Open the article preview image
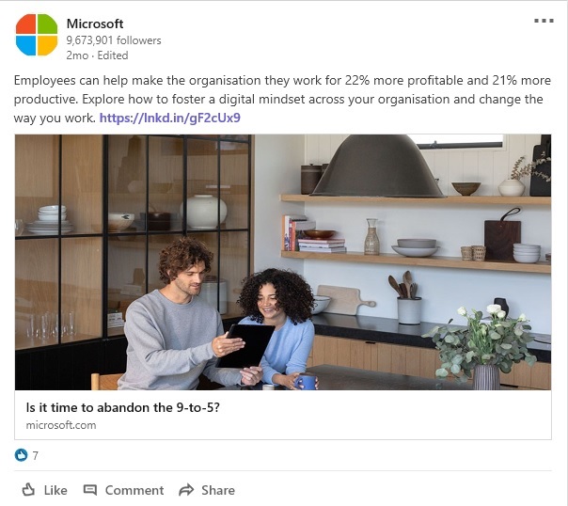The width and height of the screenshot is (568, 506). coord(283,262)
